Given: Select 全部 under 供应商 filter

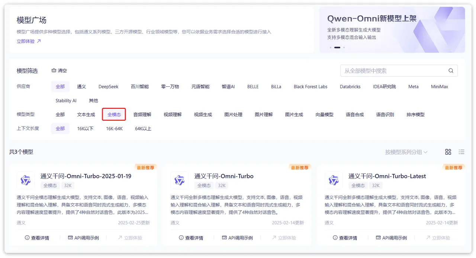Looking at the screenshot, I should pos(60,86).
